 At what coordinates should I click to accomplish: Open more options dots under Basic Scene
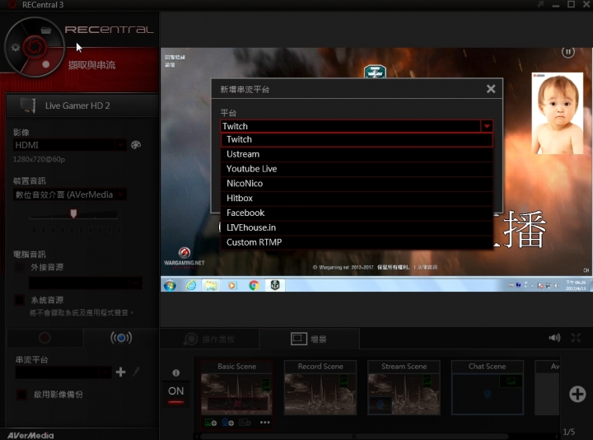265,422
